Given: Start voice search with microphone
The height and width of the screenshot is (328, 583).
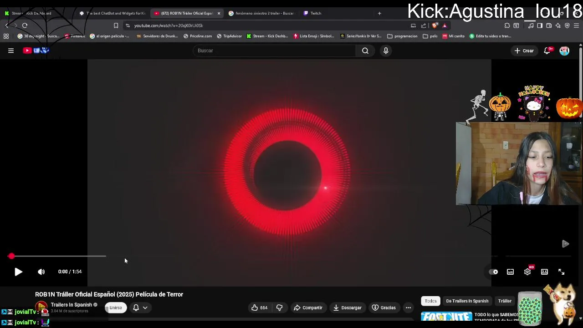Looking at the screenshot, I should coord(386,51).
